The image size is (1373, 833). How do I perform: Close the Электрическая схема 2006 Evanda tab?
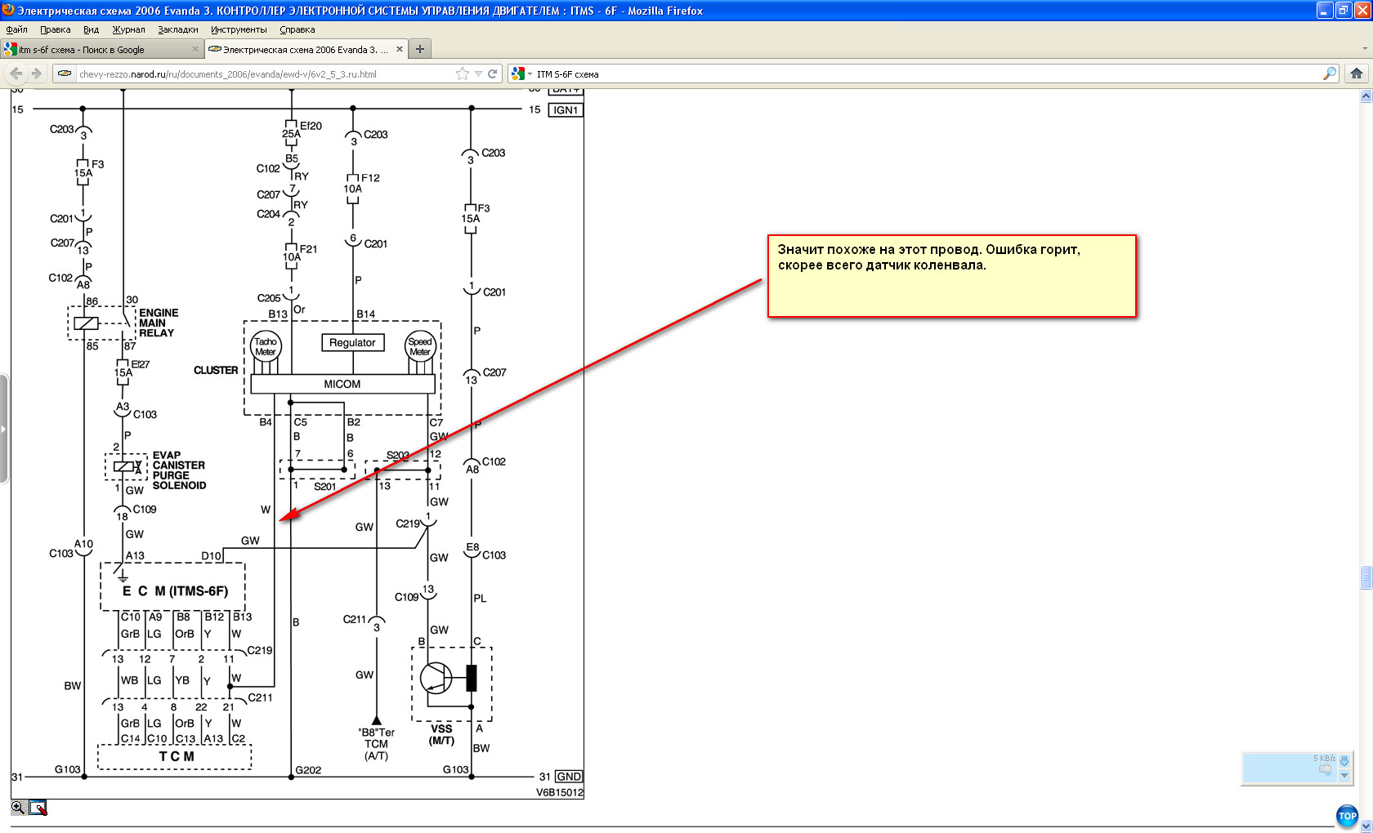(x=400, y=49)
